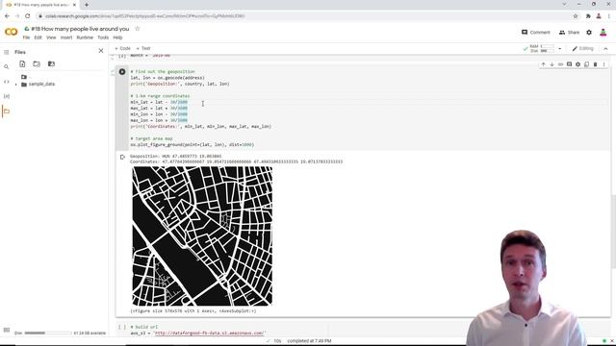This screenshot has height=346, width=616.
Task: Select the Files sidebar icon
Action: pos(7,111)
